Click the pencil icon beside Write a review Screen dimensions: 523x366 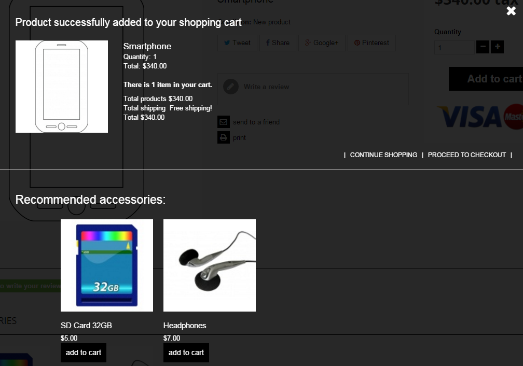pos(231,87)
